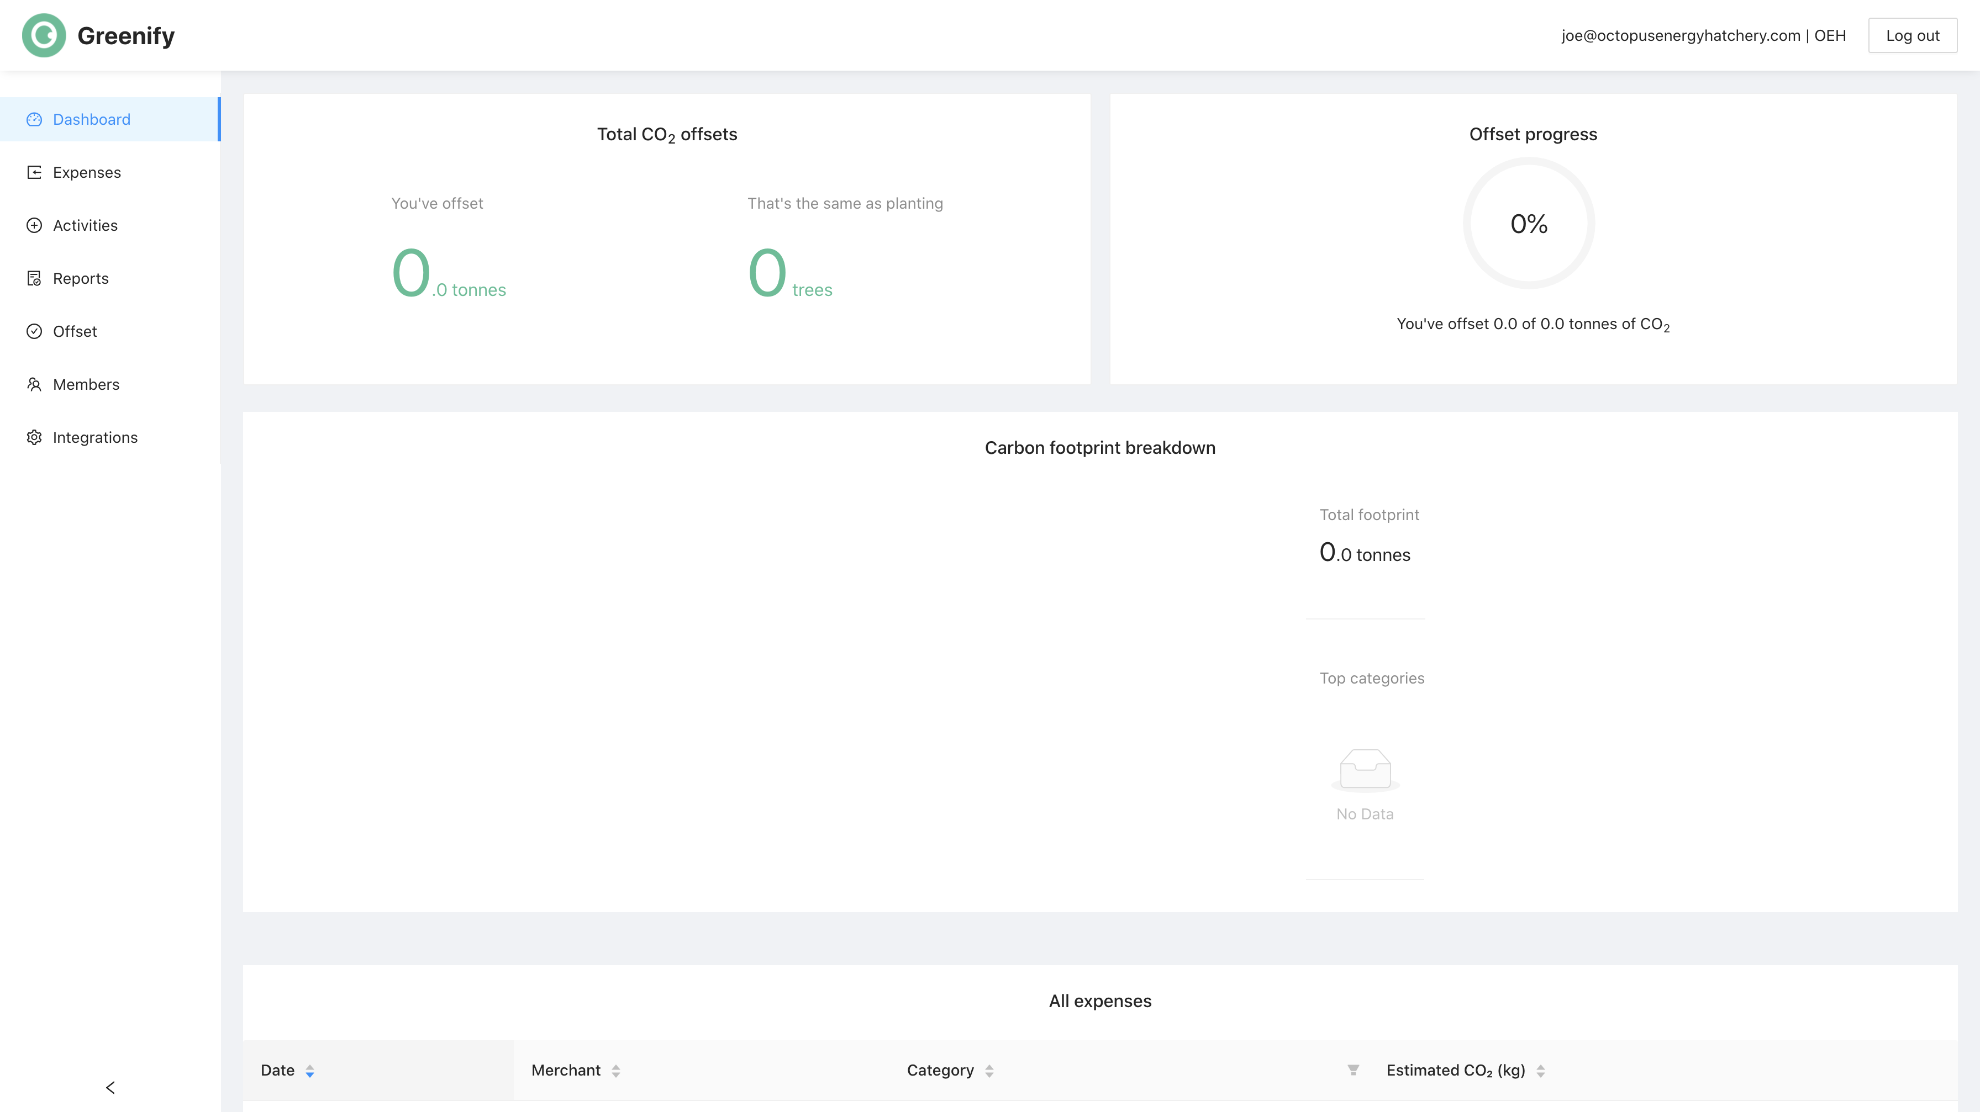This screenshot has width=1980, height=1112.
Task: Click the Estimated CO₂ (kg) column header
Action: pos(1662,1070)
